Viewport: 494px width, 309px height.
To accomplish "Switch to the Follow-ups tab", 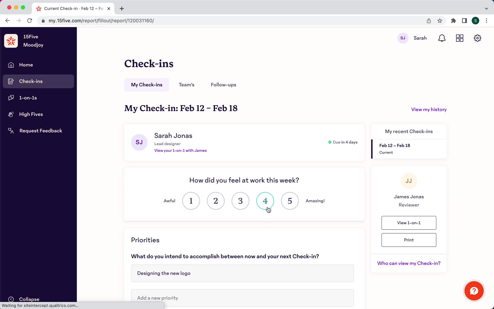I will click(223, 85).
